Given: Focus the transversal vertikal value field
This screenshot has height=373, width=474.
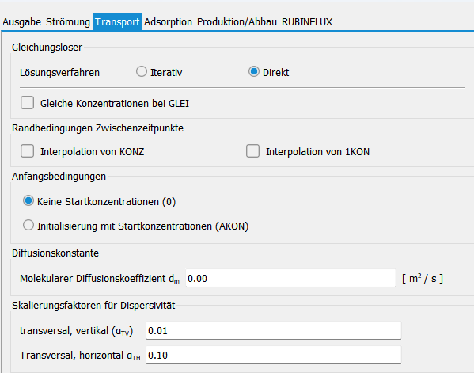Looking at the screenshot, I should tap(274, 331).
